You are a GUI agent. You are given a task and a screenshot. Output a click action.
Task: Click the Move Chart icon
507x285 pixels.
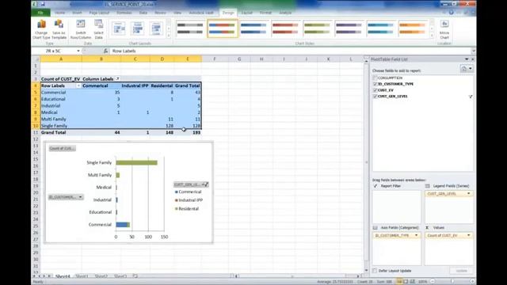pyautogui.click(x=444, y=25)
